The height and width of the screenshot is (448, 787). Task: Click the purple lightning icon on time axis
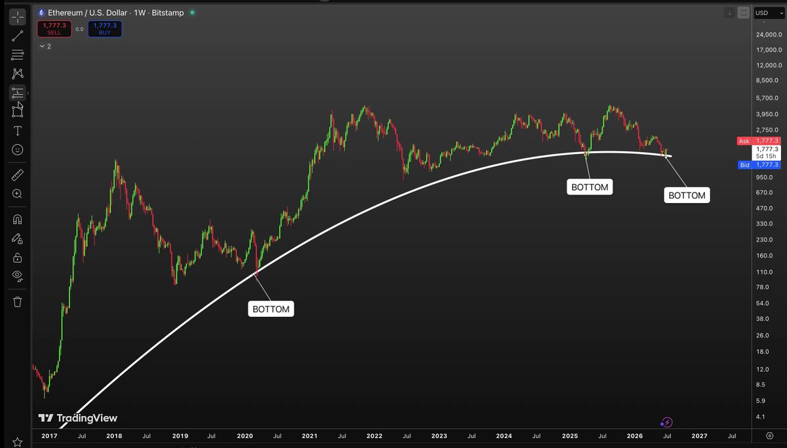(x=667, y=422)
